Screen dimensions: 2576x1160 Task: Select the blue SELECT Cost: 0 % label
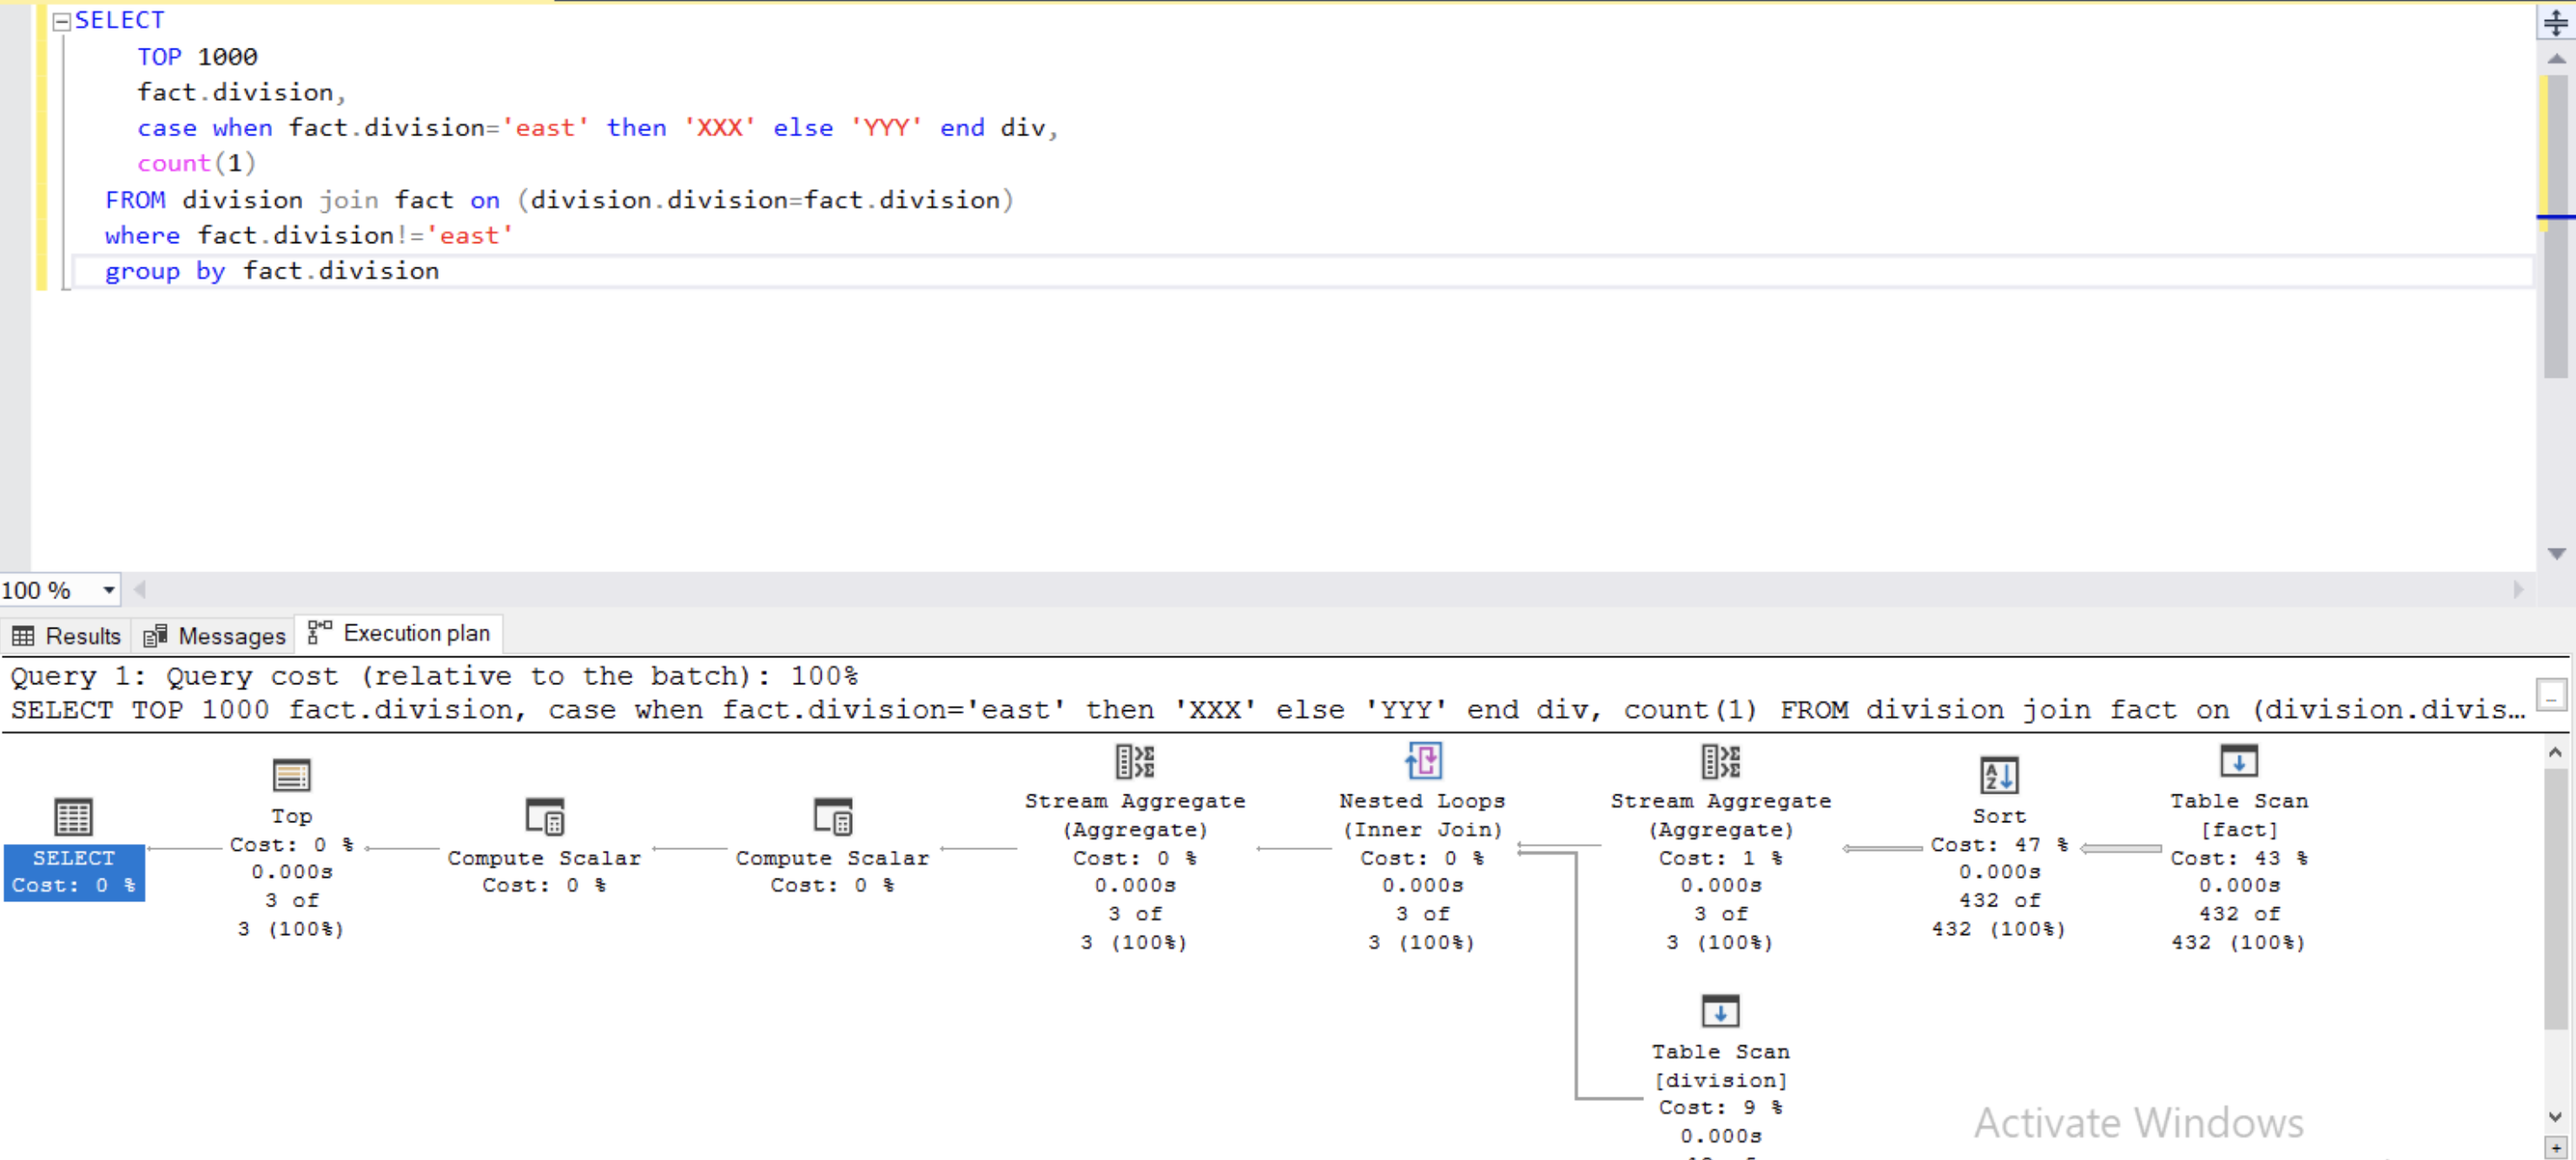point(74,872)
